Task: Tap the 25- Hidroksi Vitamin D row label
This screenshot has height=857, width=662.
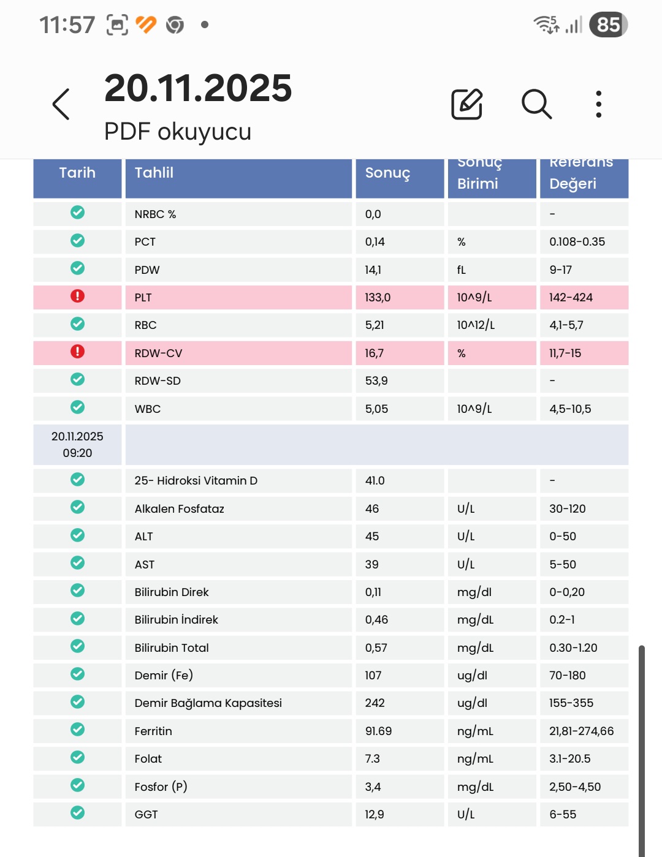Action: click(196, 481)
